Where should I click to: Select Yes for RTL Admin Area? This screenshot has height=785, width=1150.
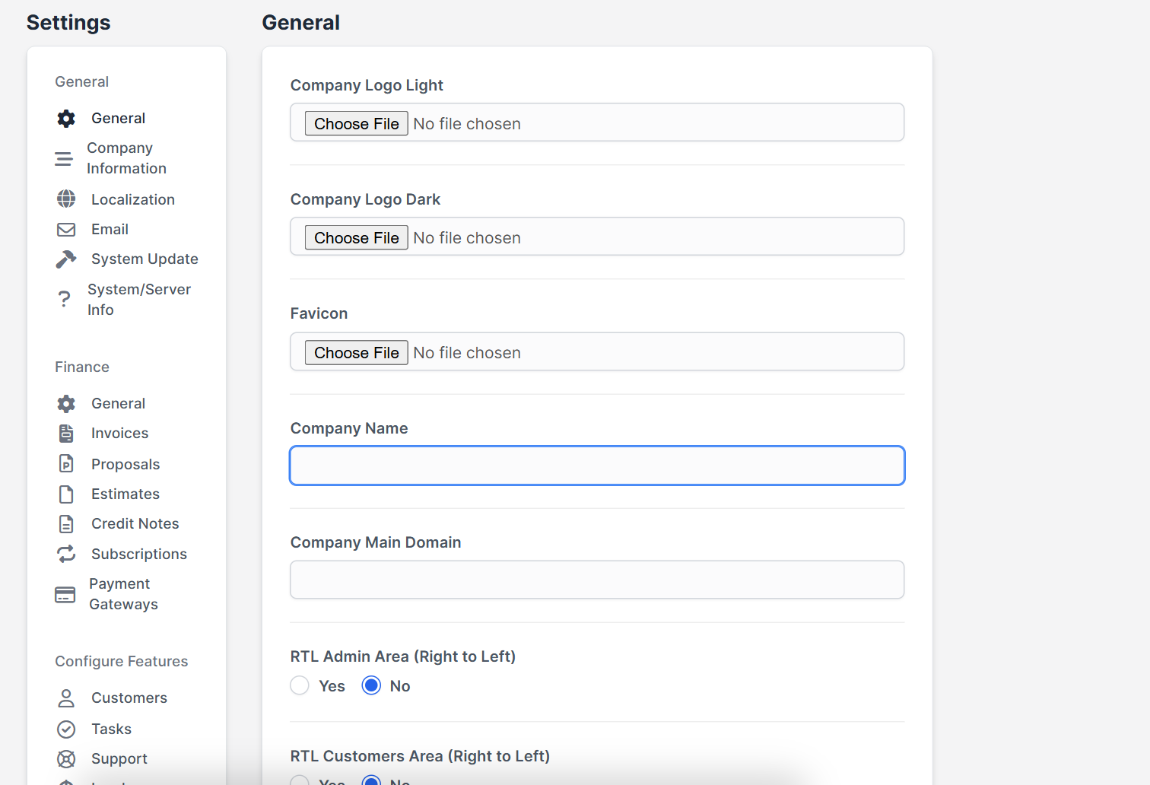click(x=300, y=685)
